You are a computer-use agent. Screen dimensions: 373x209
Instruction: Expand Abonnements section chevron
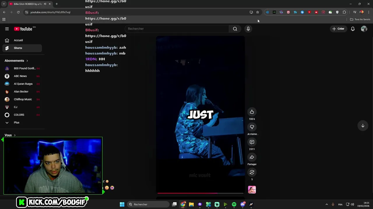pos(27,61)
